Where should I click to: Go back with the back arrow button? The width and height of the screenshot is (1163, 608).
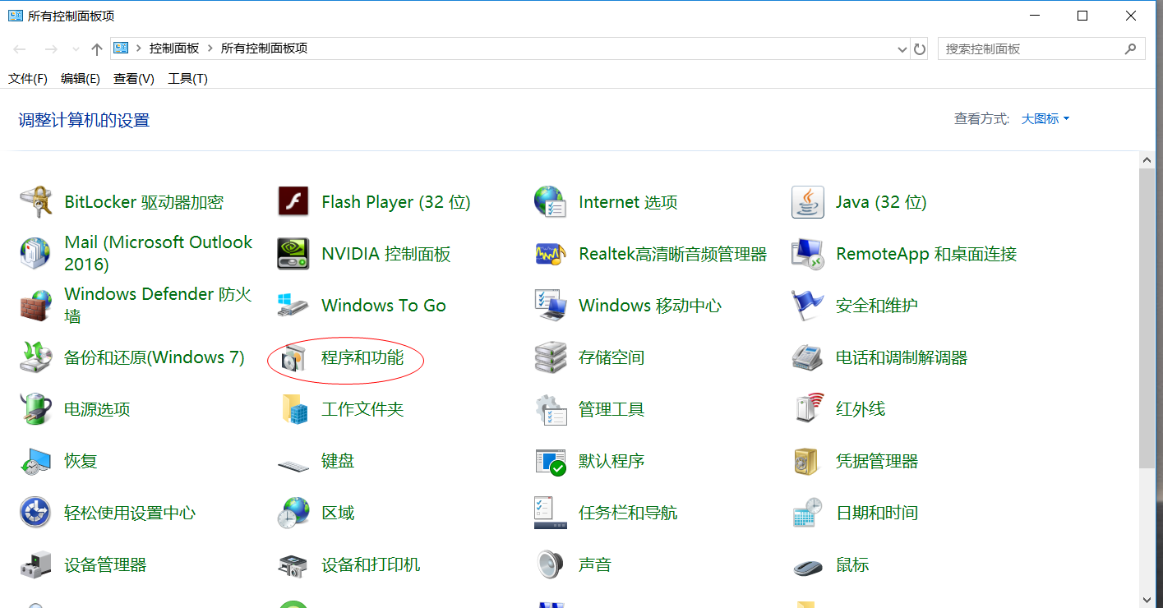click(21, 49)
